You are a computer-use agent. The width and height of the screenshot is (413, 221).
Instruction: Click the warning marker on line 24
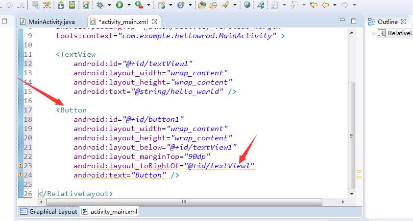click(20, 175)
